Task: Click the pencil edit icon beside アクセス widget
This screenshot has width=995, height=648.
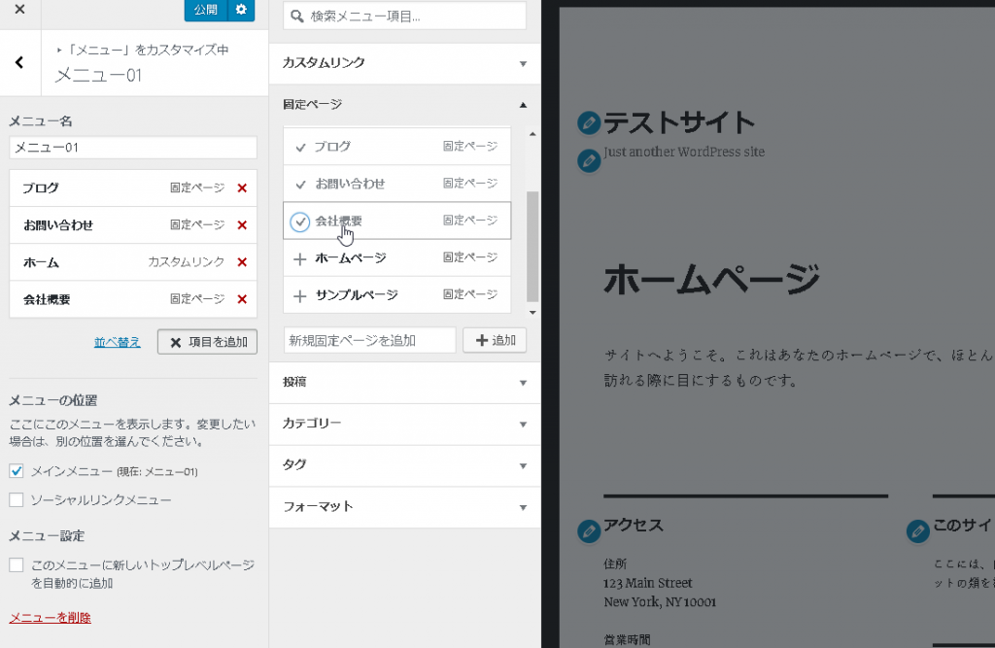Action: 588,530
